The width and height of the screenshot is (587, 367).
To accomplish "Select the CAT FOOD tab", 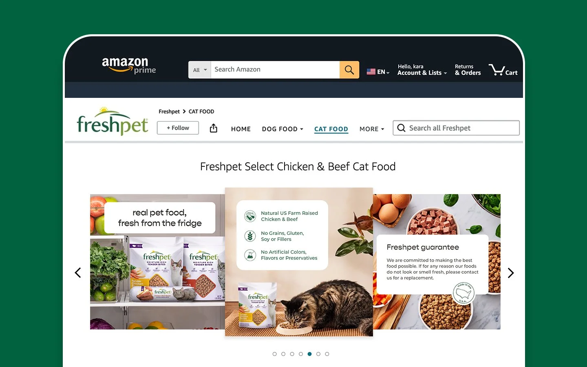I will [x=331, y=129].
